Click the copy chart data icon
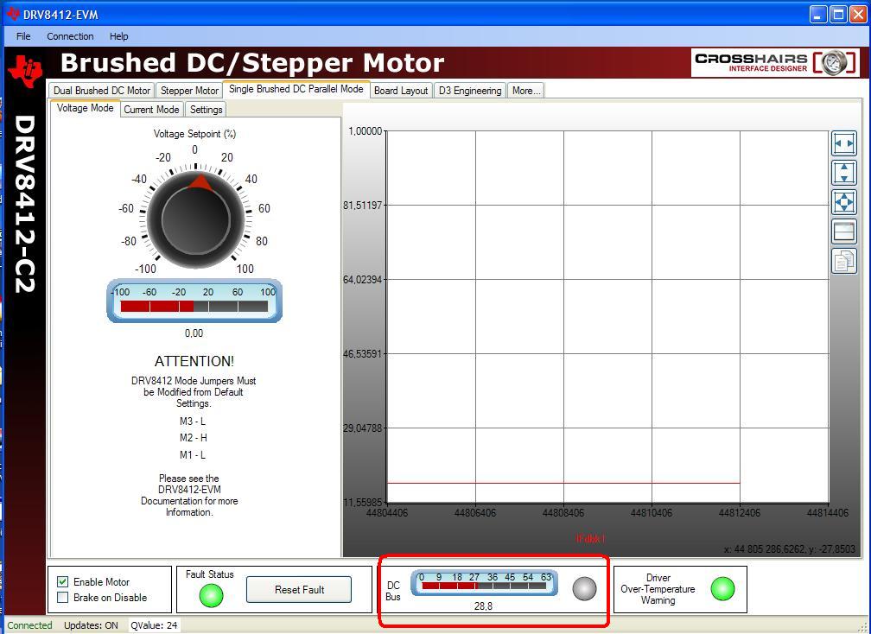 tap(843, 261)
